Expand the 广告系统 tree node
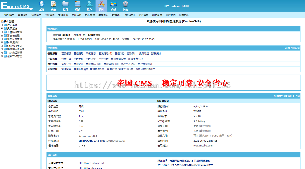The width and height of the screenshot is (305, 169). (2, 25)
